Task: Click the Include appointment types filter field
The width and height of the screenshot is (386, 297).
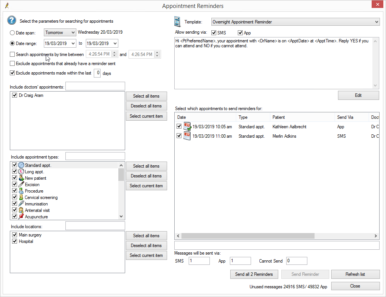Action: point(95,156)
